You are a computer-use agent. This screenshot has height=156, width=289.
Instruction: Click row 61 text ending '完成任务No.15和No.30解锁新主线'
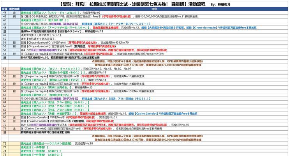point(88,91)
